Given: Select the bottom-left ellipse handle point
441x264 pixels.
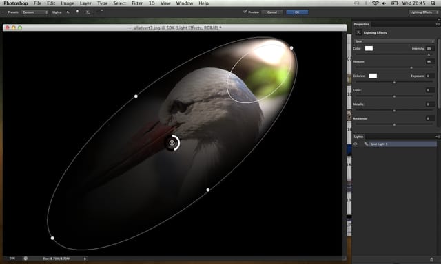Looking at the screenshot, I should 52,238.
